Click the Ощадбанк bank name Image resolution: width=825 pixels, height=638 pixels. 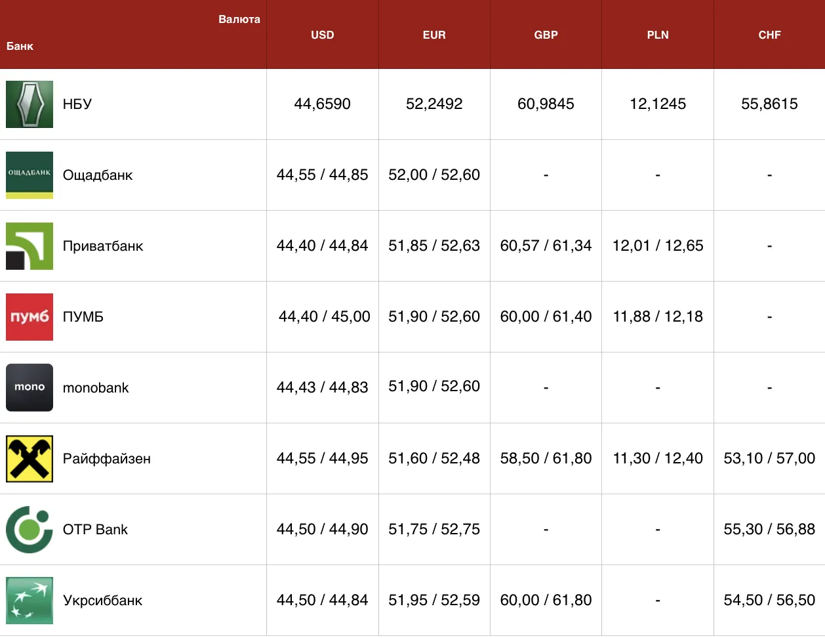point(98,175)
